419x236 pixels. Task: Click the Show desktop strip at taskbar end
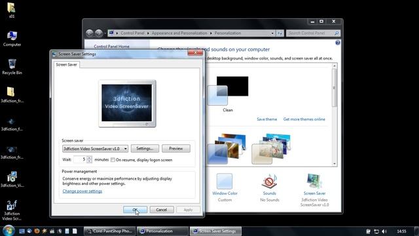pyautogui.click(x=416, y=231)
